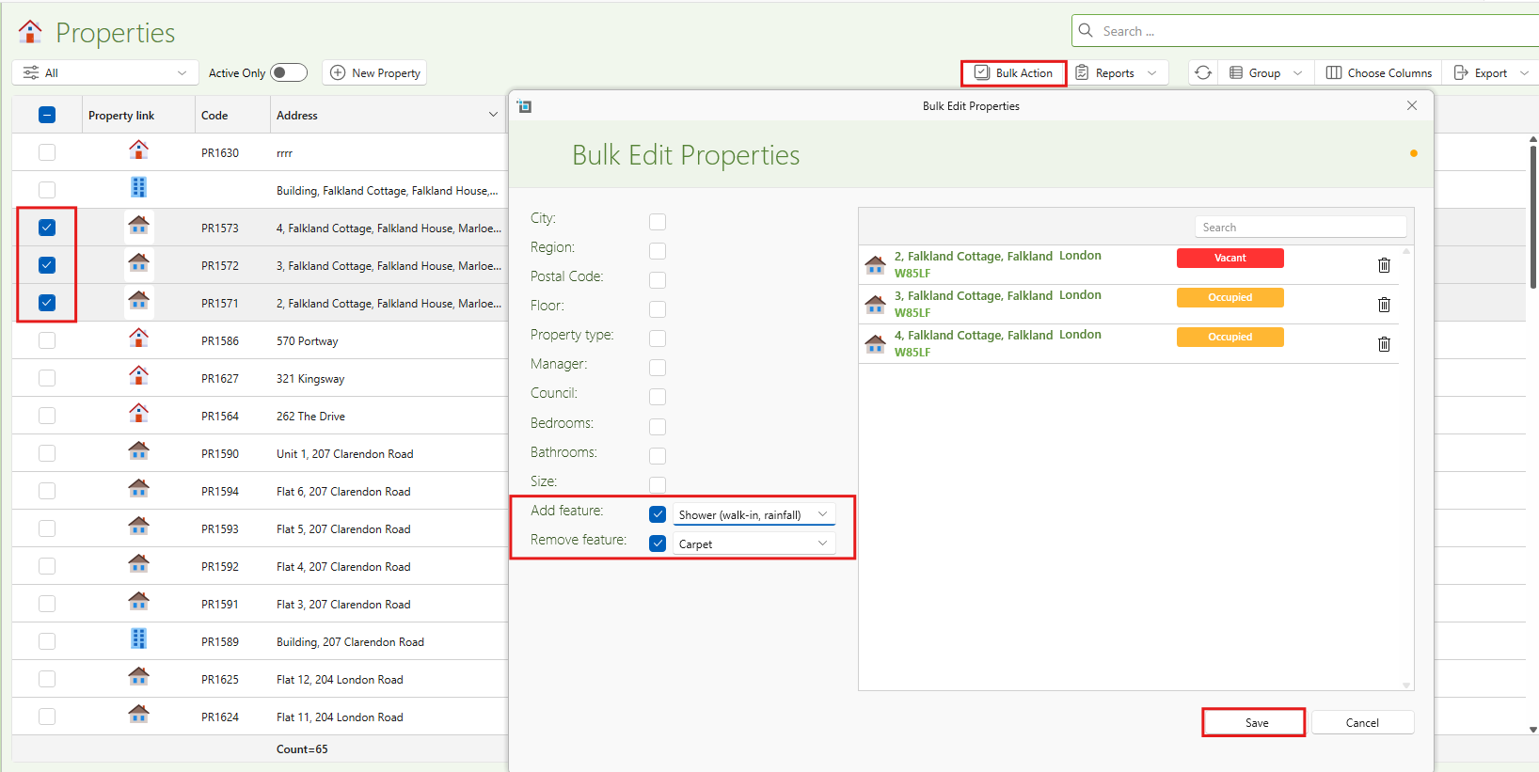Enable the Postal Code checkbox

tap(658, 280)
